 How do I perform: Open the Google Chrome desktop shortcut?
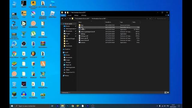click(x=14, y=55)
